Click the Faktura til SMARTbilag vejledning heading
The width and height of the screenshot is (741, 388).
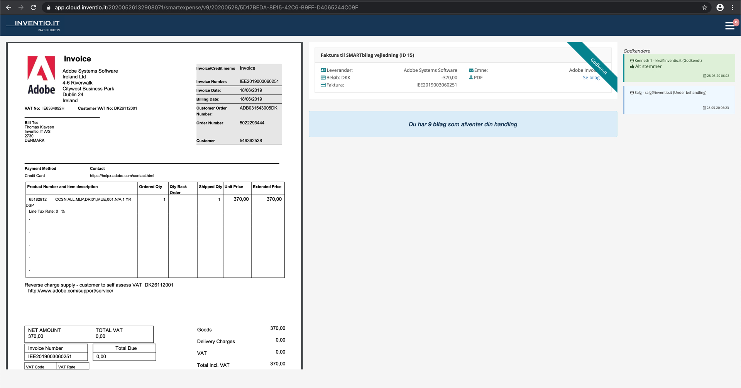367,55
